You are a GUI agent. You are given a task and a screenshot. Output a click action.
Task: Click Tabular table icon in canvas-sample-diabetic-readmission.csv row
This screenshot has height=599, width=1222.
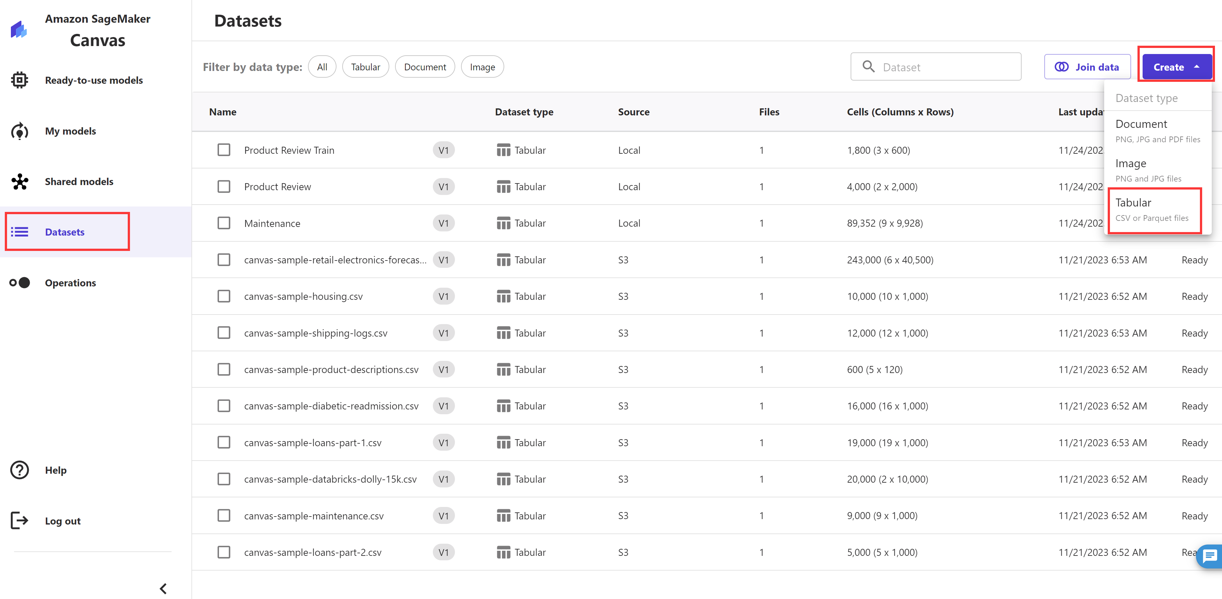tap(503, 406)
